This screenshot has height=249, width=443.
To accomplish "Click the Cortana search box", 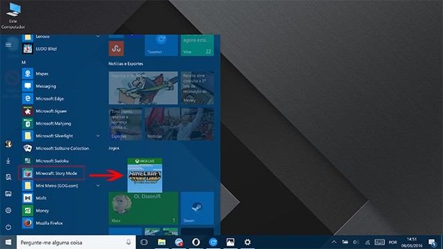I will [x=76, y=242].
